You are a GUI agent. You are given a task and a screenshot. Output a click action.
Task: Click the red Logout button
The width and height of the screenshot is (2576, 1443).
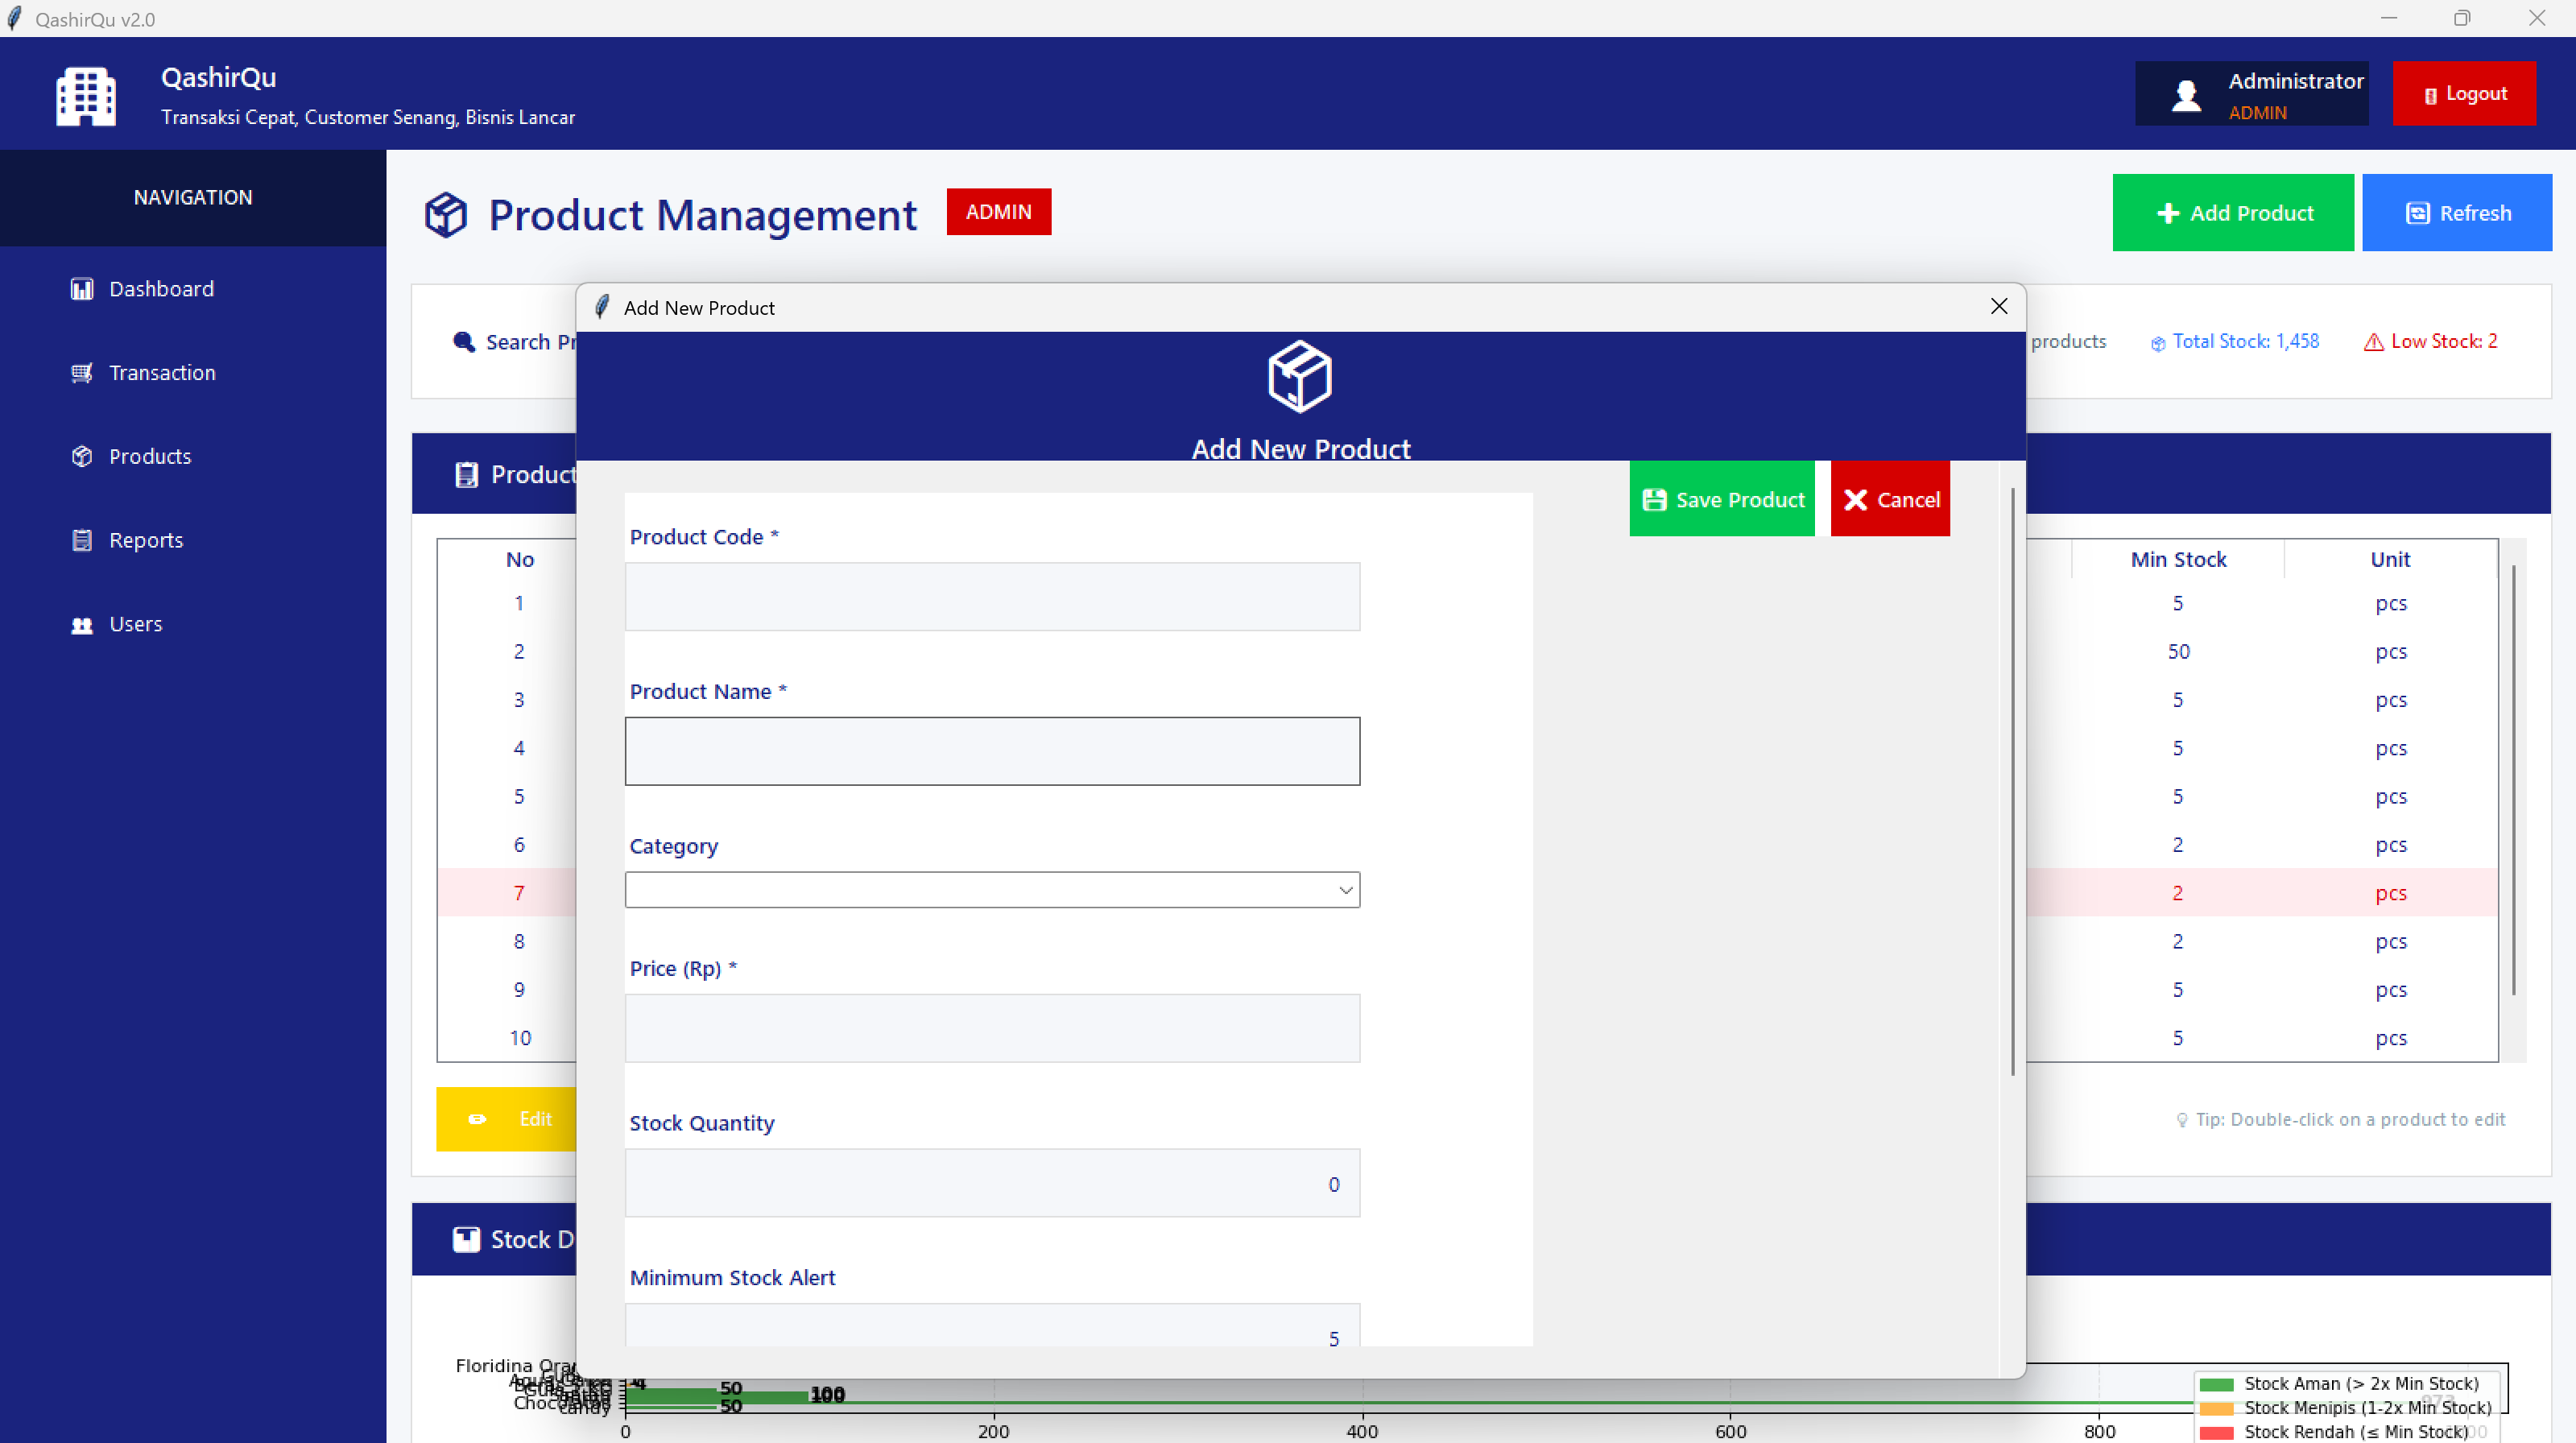tap(2463, 93)
